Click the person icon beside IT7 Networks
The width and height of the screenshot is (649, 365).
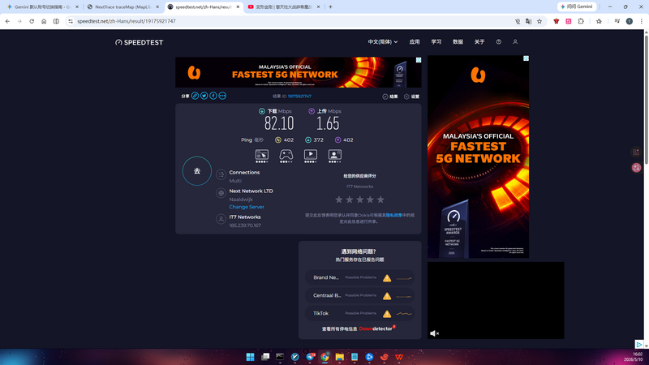coord(221,219)
